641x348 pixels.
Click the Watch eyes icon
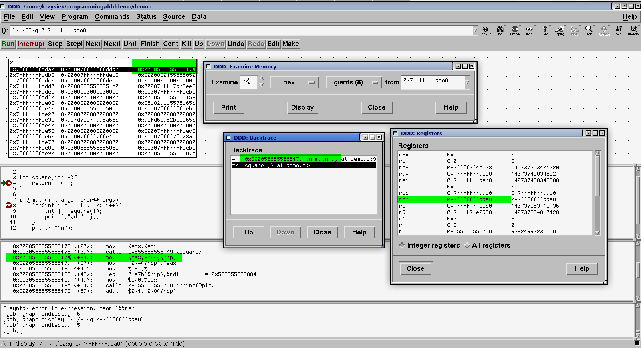(x=530, y=31)
